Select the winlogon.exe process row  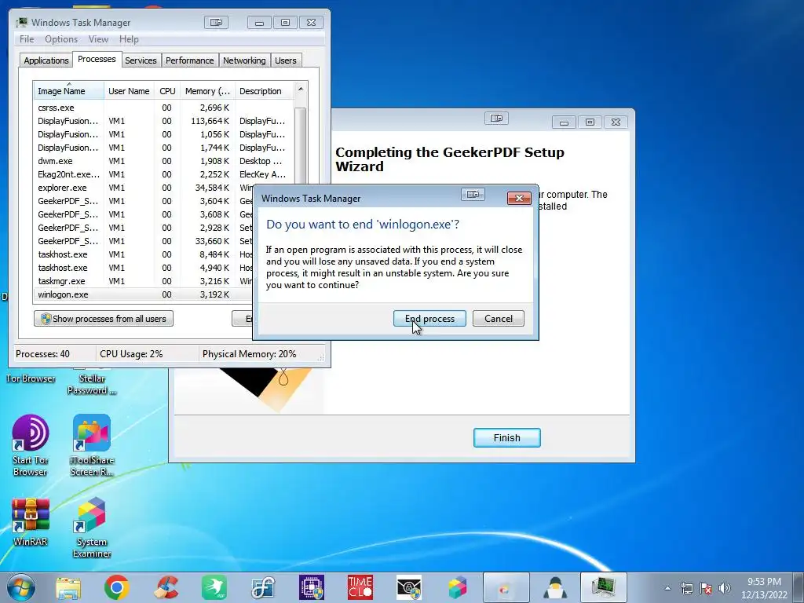coord(144,294)
